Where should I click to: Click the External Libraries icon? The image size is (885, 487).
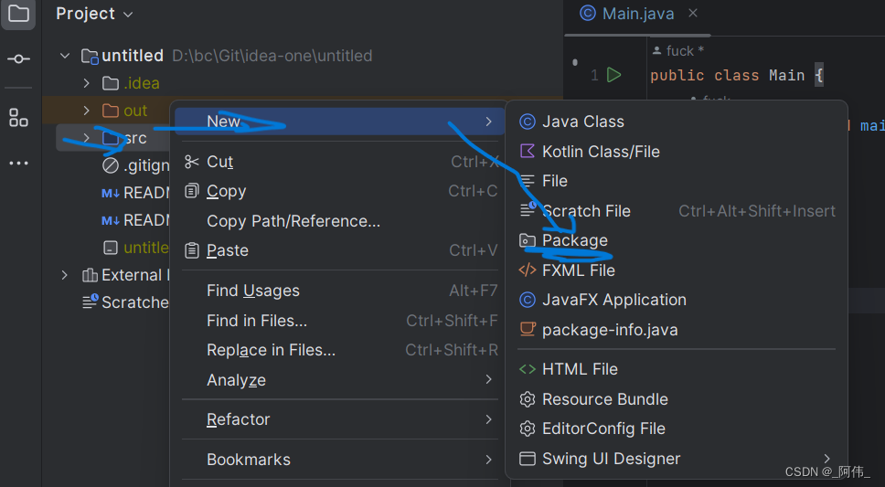point(90,275)
